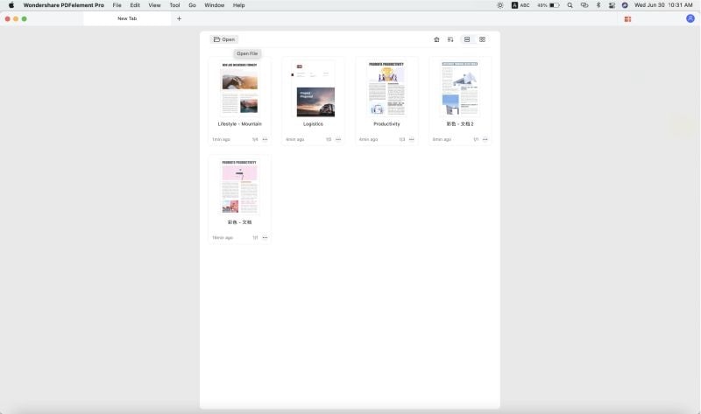Click the brightness icon in the menu bar
This screenshot has height=414, width=701.
point(500,5)
